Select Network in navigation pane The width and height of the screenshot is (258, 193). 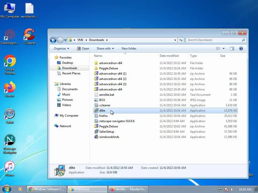point(65,126)
